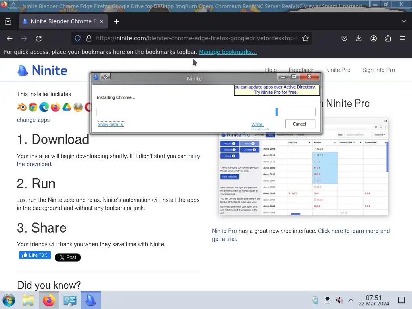Click the tray security shield icon
412x309 pixels.
tap(315, 300)
